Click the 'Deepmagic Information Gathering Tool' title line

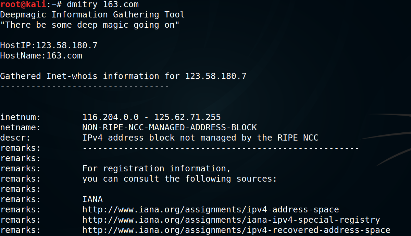(92, 15)
